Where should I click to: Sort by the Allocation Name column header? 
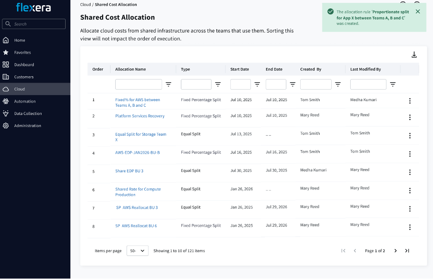(130, 69)
